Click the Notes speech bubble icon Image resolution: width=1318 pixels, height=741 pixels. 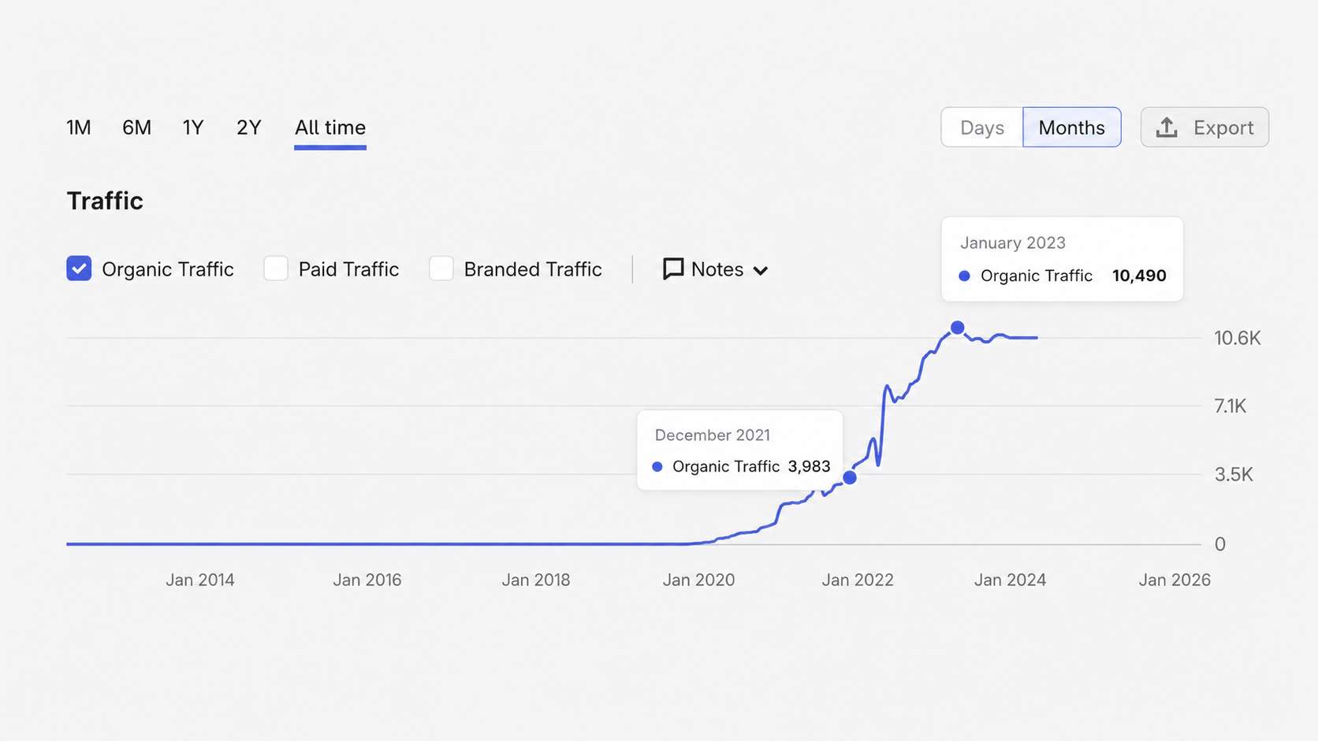(x=673, y=269)
